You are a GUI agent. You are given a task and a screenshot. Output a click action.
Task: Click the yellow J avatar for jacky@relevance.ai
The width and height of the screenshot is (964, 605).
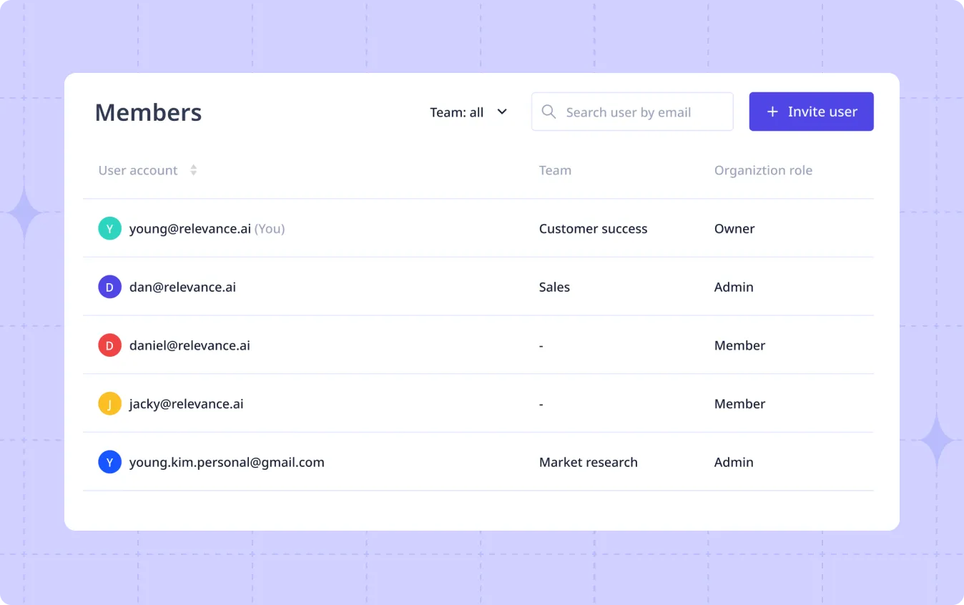[x=109, y=404]
